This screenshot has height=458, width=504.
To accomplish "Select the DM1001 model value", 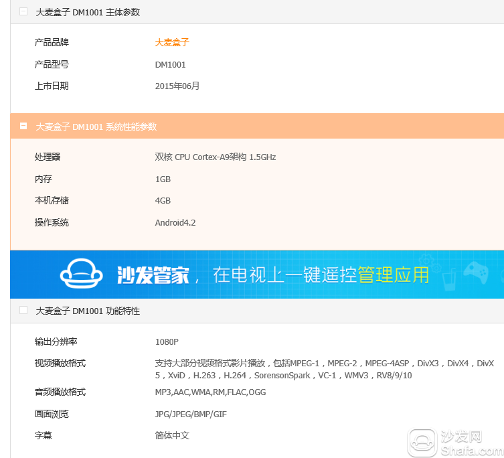I will coord(171,65).
